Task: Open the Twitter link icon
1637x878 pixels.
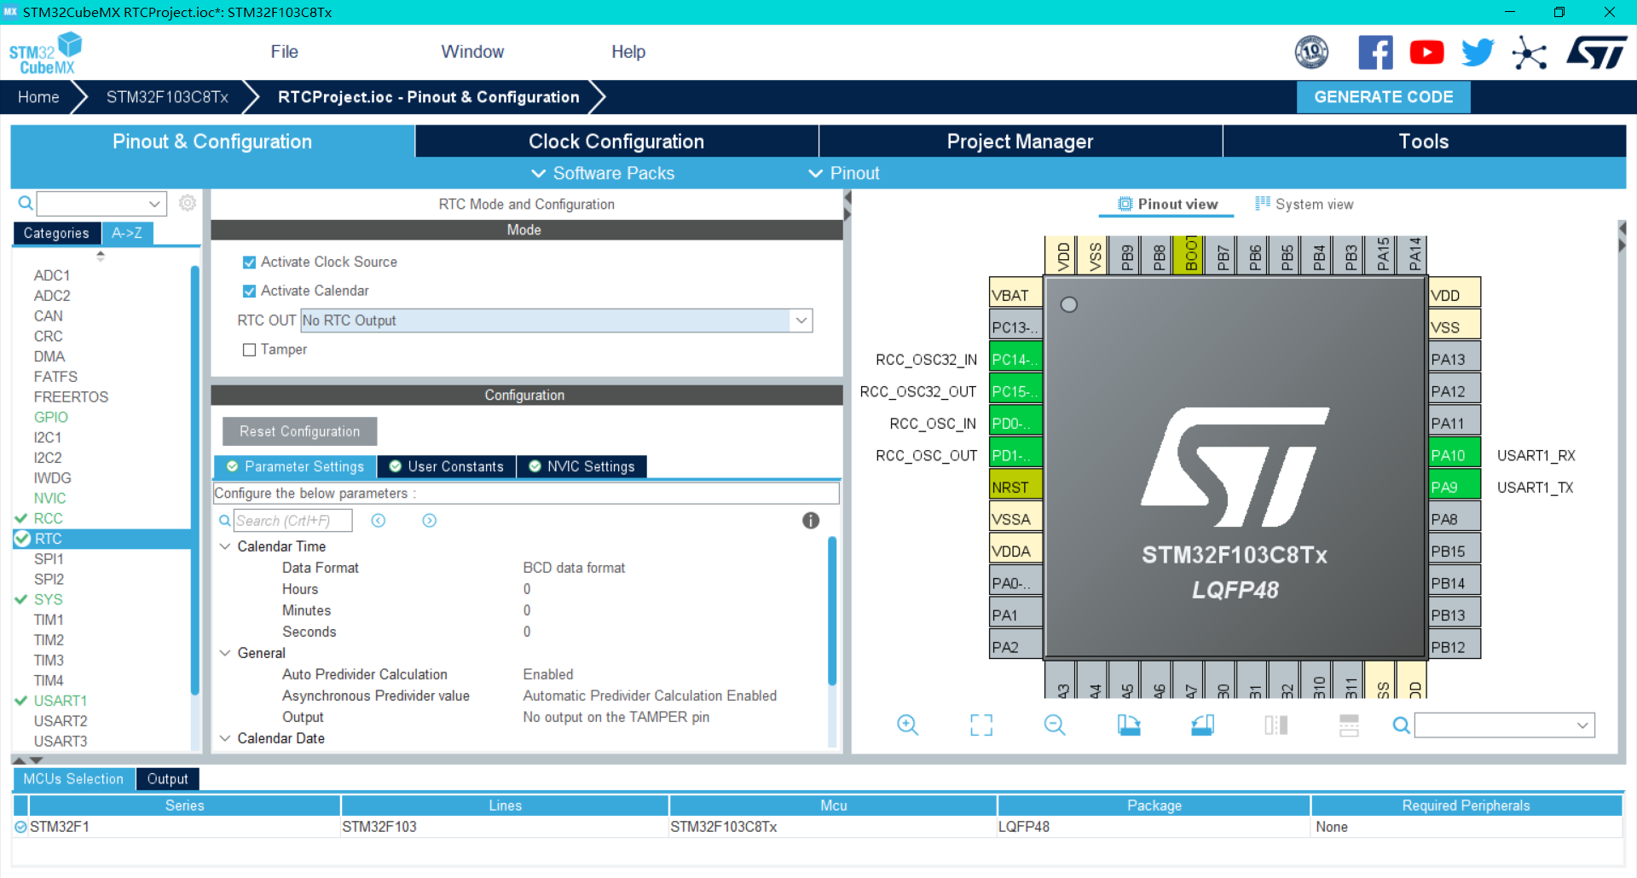Action: (x=1478, y=51)
